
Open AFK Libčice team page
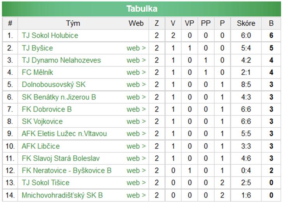(41, 146)
